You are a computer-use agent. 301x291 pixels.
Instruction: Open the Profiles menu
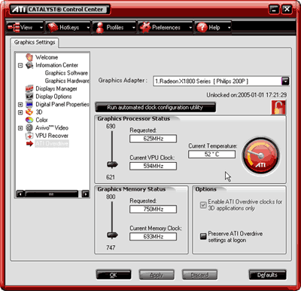114,27
